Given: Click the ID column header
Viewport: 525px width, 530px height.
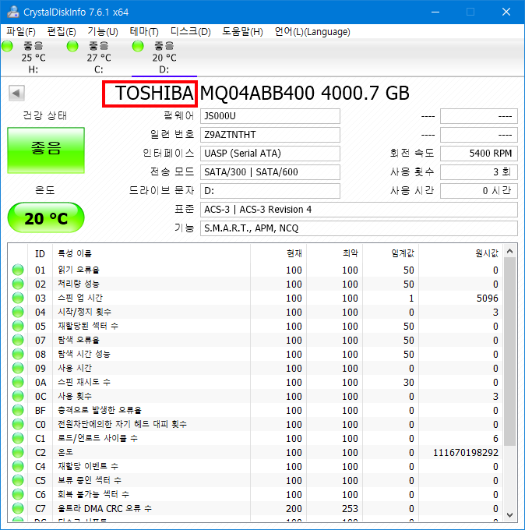Looking at the screenshot, I should coord(40,253).
